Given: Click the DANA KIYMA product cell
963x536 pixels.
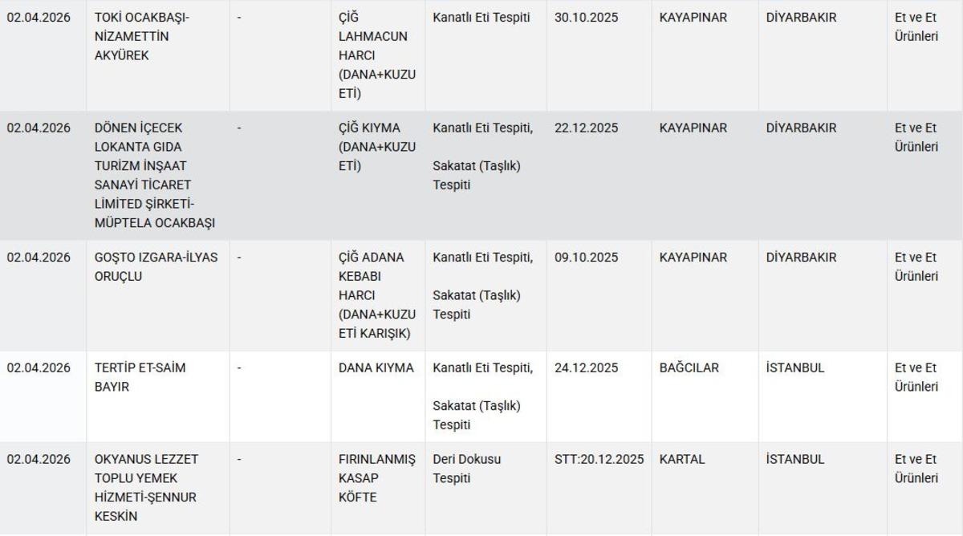Looking at the screenshot, I should (376, 367).
